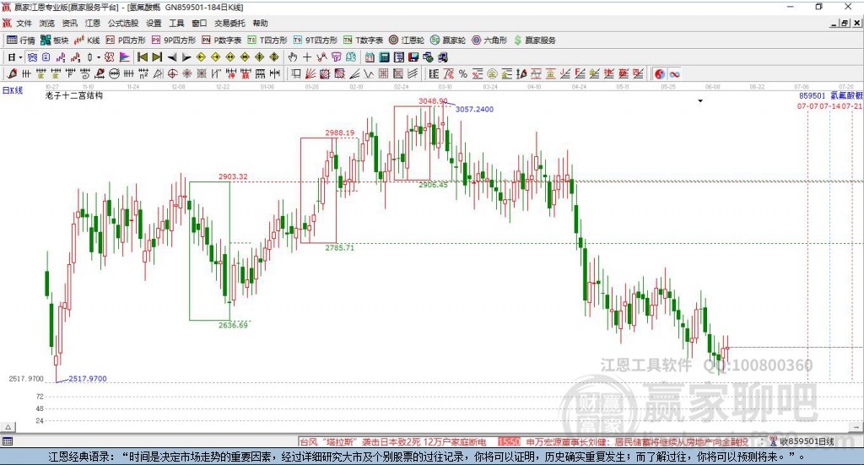Open the 赢家轮 wheel tool
This screenshot has height=465, width=864.
click(448, 41)
